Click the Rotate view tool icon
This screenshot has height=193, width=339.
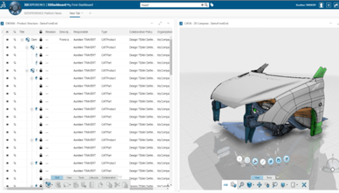267,185
